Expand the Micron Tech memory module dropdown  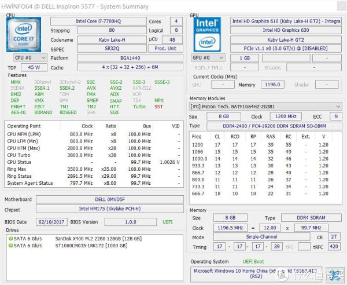[265, 107]
